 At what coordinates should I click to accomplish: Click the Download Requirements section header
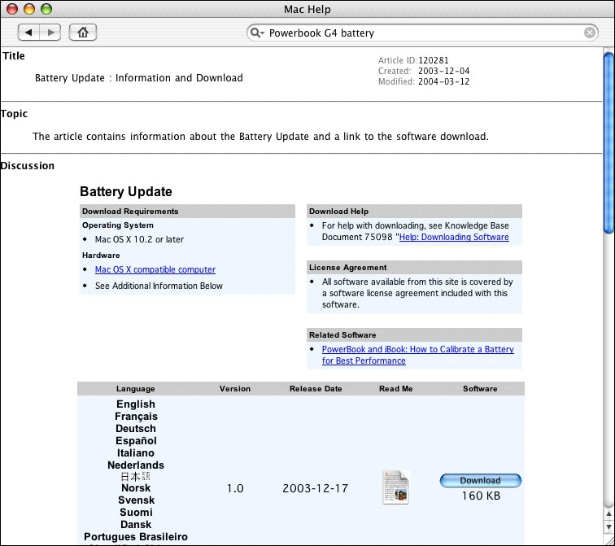pyautogui.click(x=187, y=211)
